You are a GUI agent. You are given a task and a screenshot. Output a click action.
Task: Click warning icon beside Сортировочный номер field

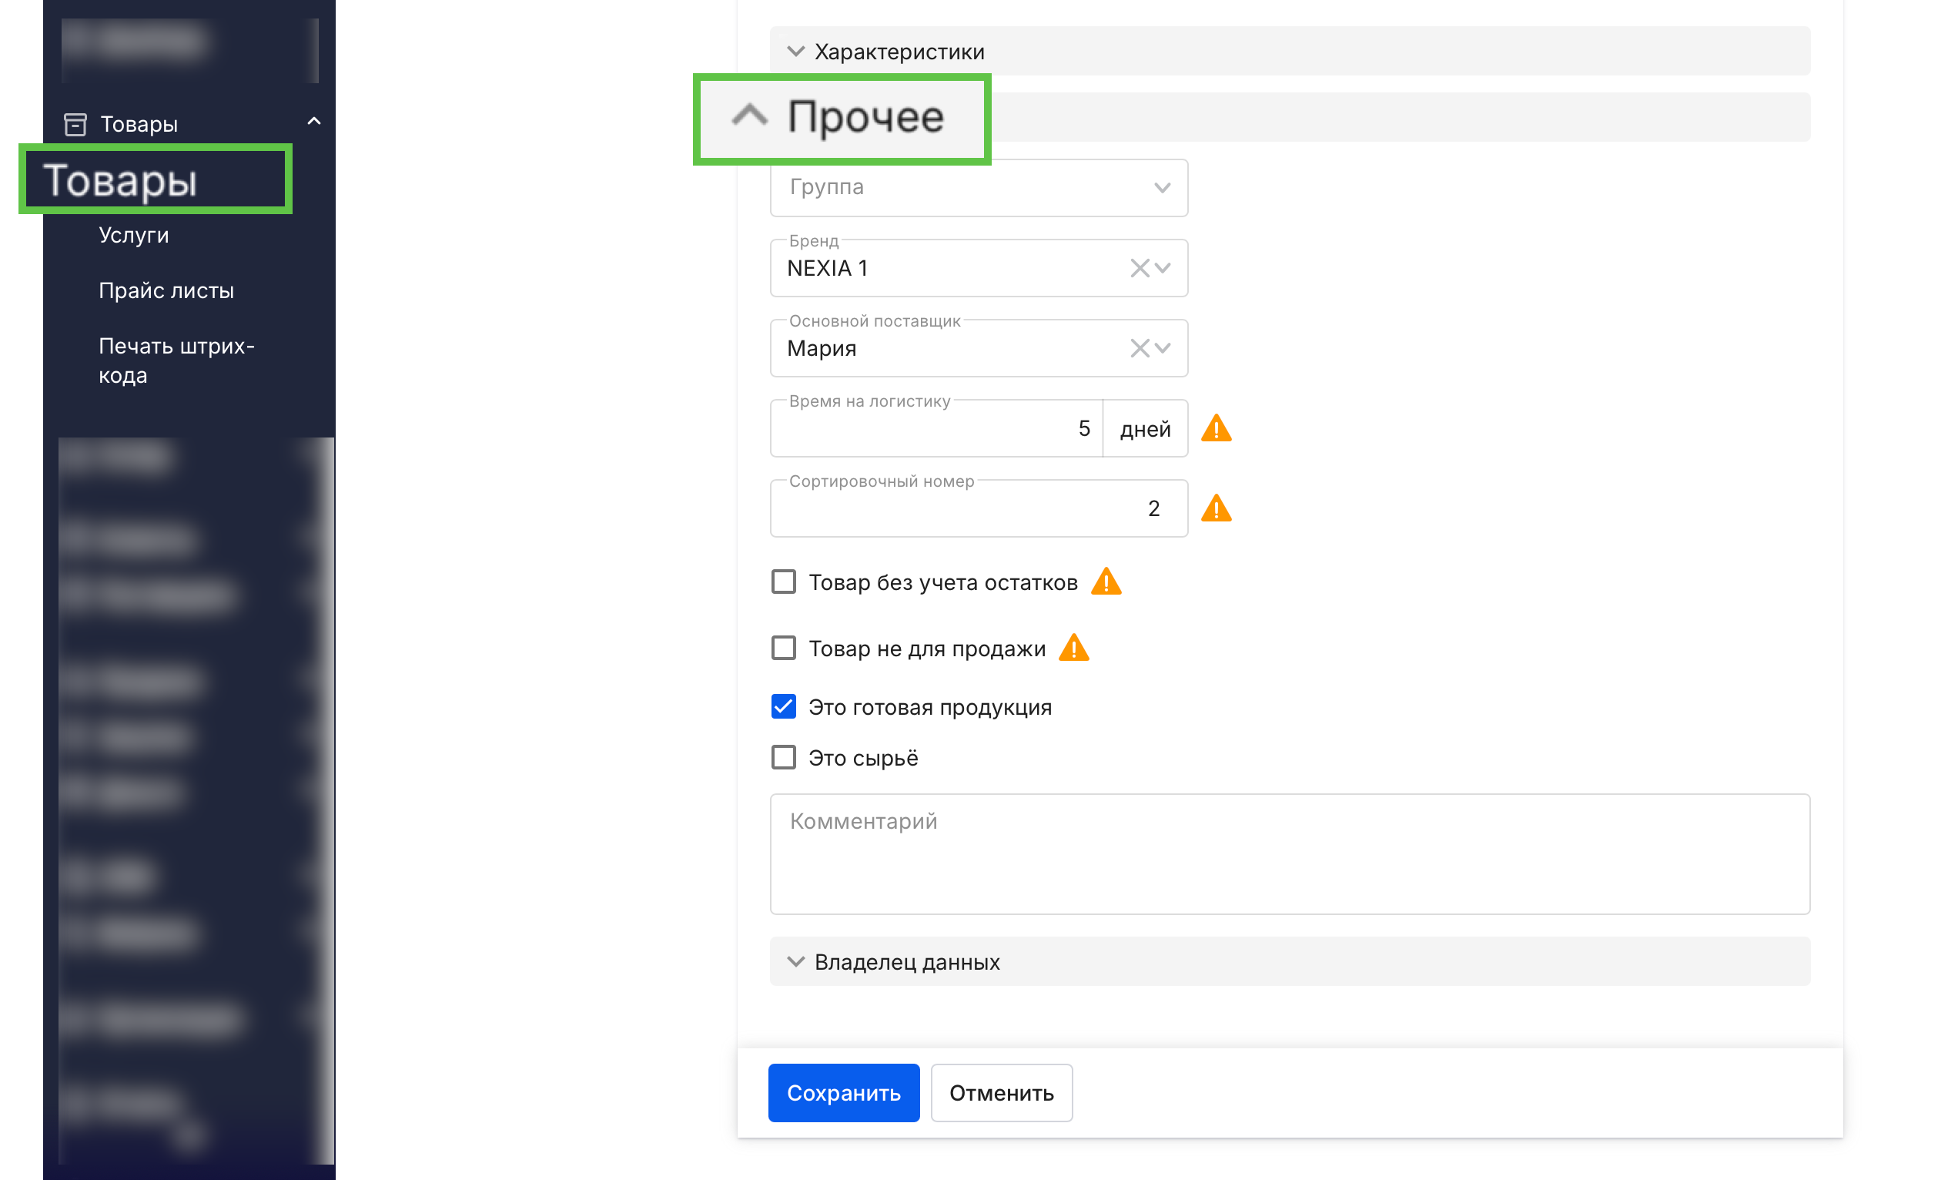tap(1216, 508)
